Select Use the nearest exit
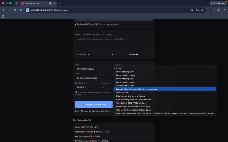228x142 pixels. tap(165, 86)
